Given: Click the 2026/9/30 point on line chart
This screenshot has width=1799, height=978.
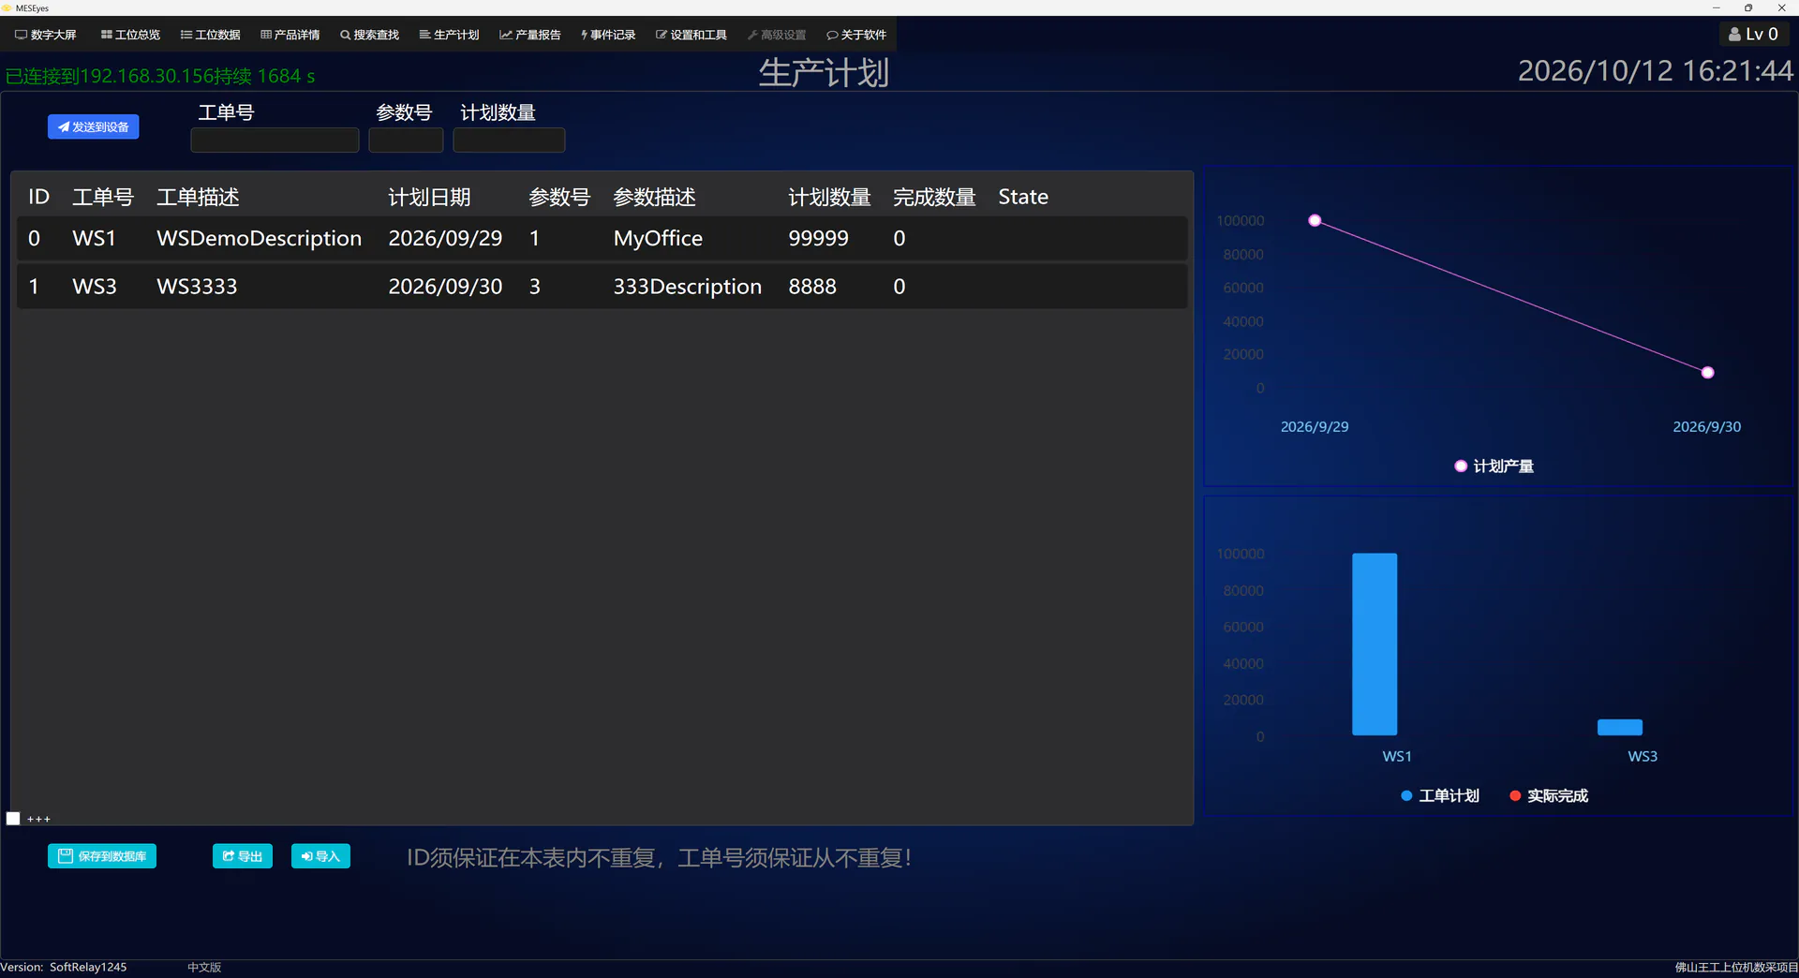Looking at the screenshot, I should (x=1707, y=373).
